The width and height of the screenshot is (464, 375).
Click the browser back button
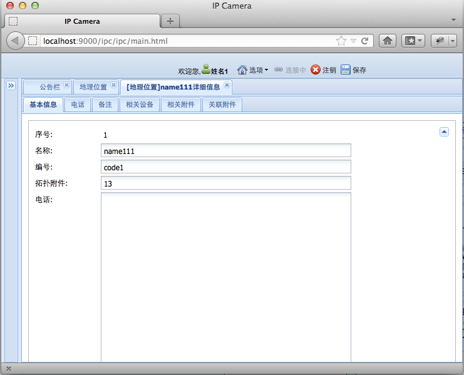point(15,41)
